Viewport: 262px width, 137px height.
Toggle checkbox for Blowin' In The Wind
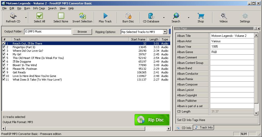click(4, 65)
